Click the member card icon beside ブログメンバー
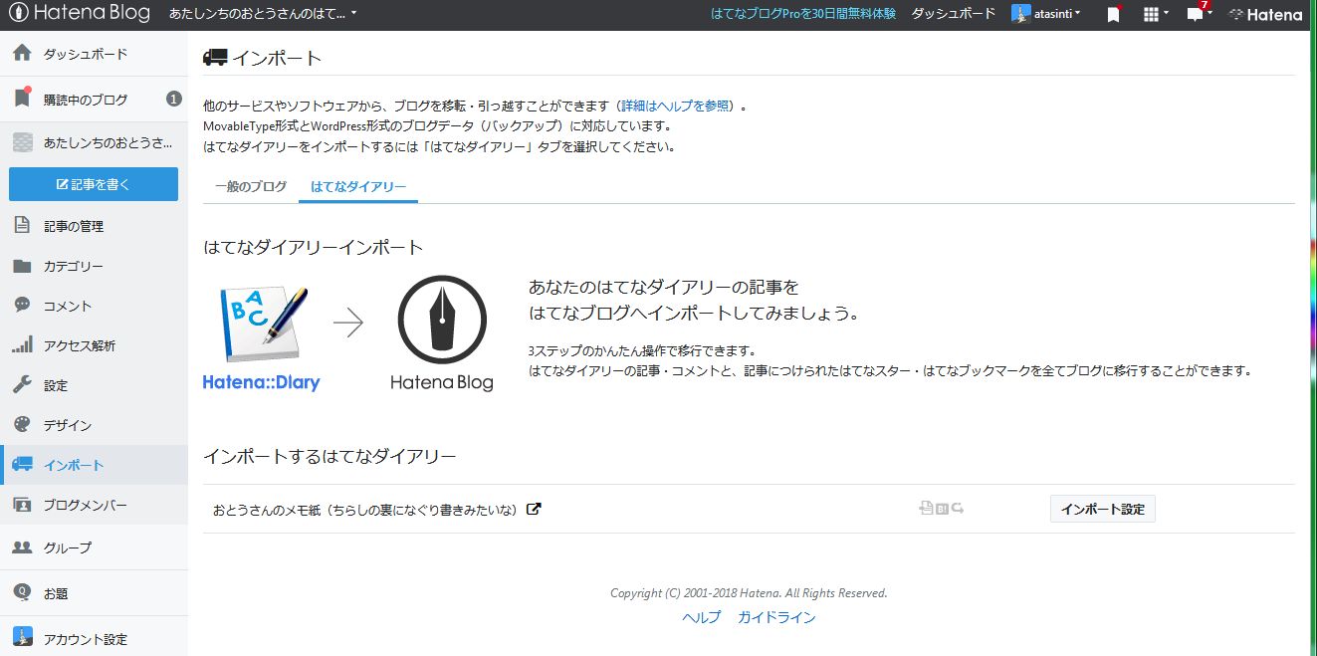Screen dimensions: 1317x656 (22, 505)
